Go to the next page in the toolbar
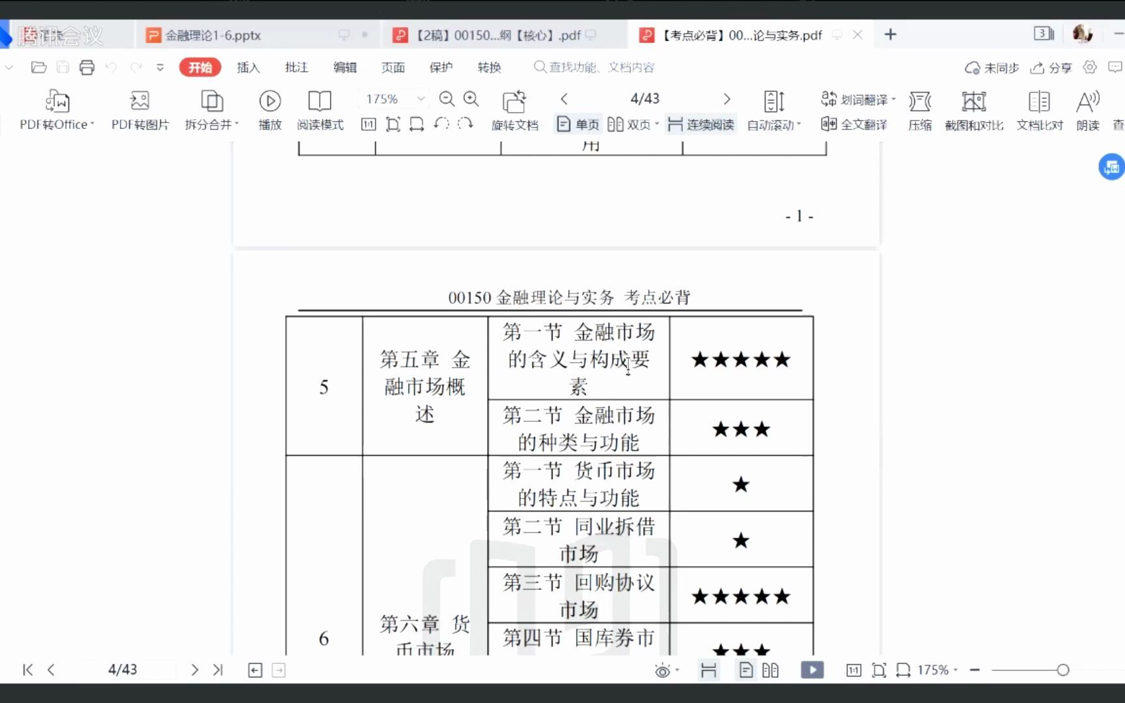Viewport: 1125px width, 703px height. pos(727,99)
